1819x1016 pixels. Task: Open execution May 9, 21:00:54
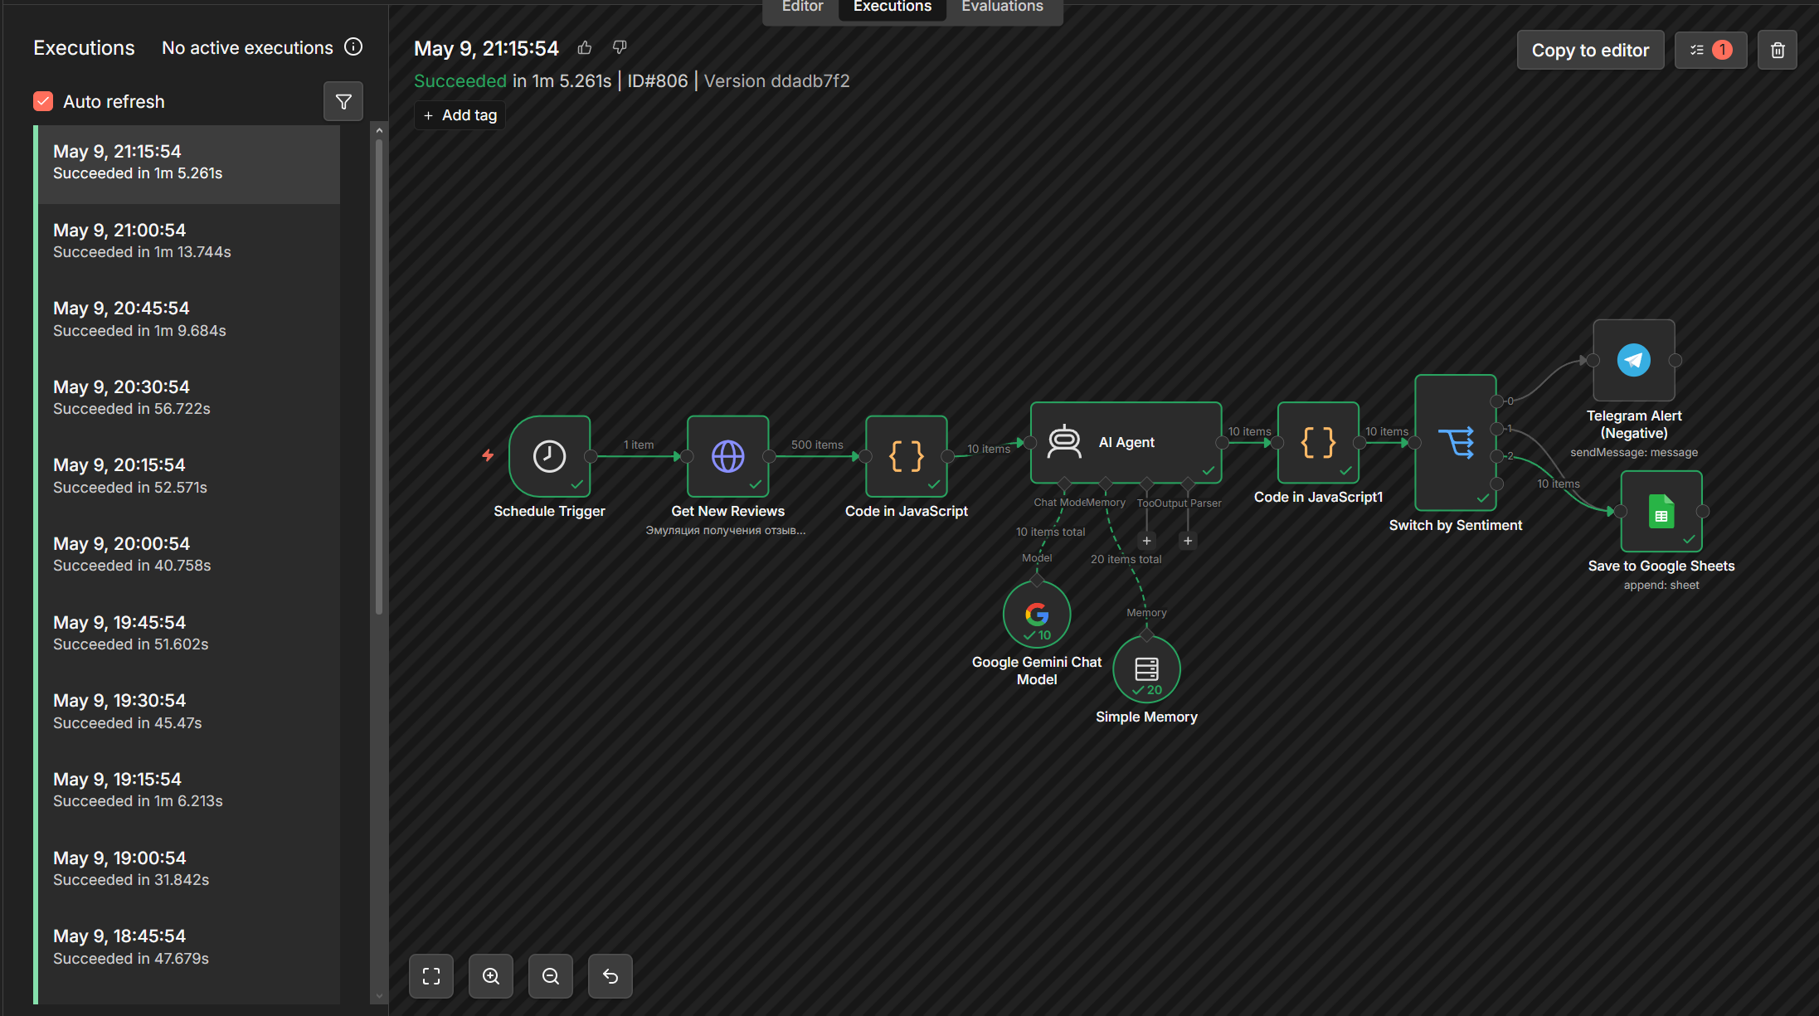point(187,243)
